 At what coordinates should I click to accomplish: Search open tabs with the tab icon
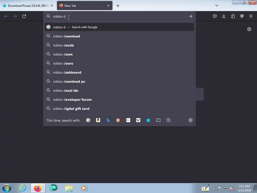coord(158,120)
